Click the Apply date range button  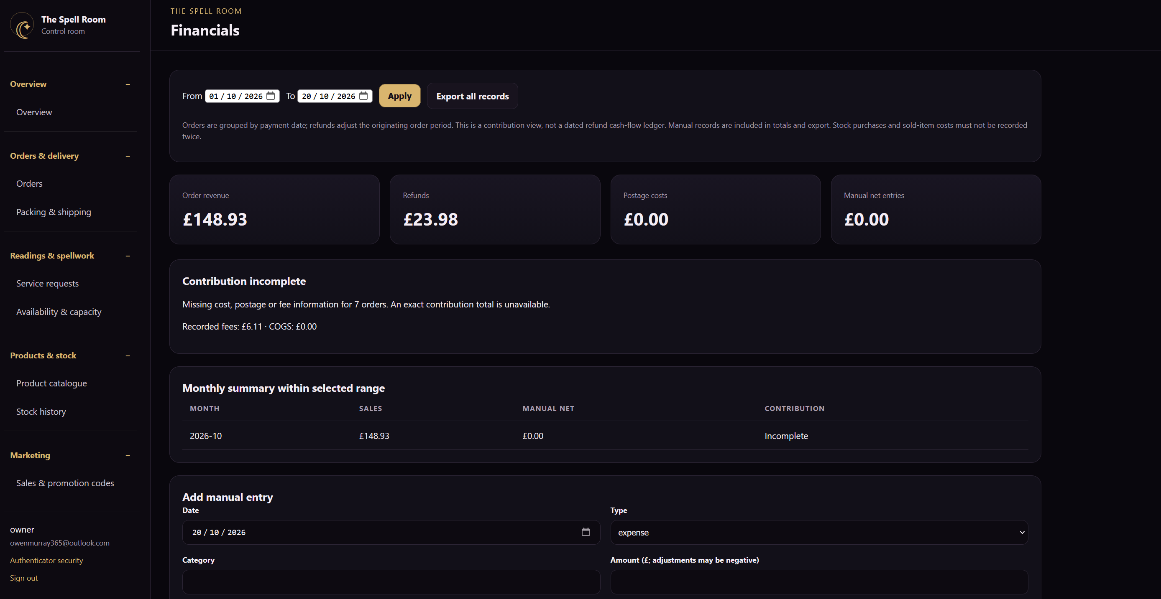(x=399, y=96)
